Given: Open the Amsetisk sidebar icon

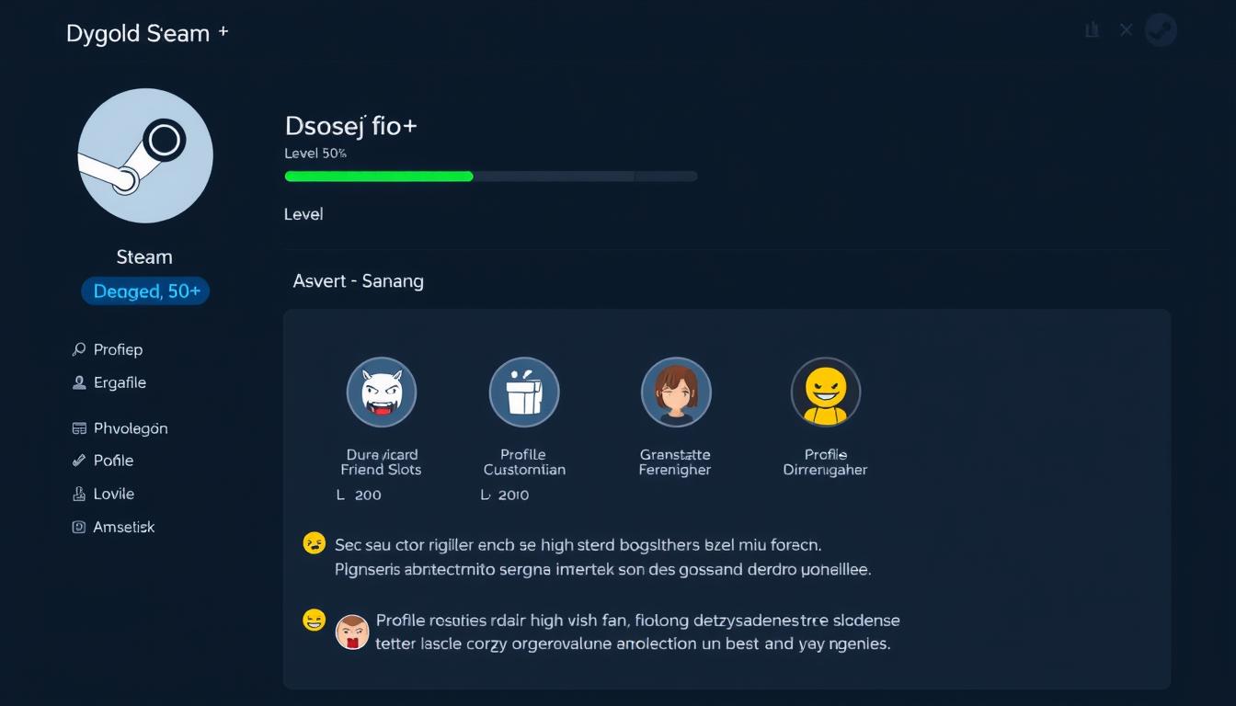Looking at the screenshot, I should pyautogui.click(x=80, y=527).
